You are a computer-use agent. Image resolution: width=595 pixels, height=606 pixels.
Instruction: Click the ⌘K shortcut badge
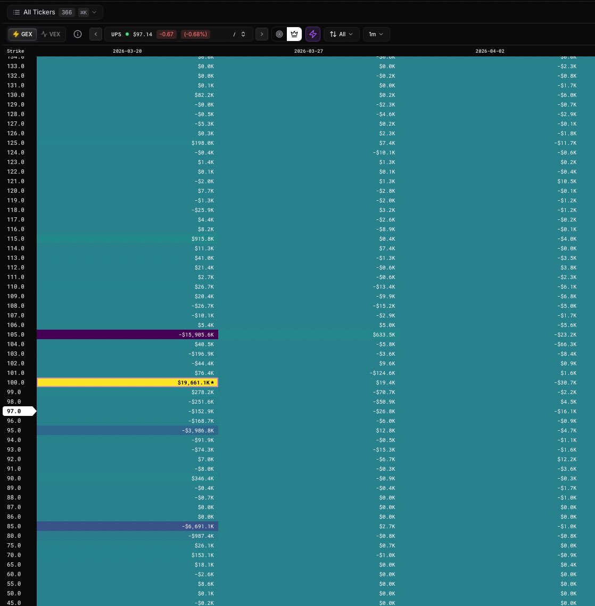pyautogui.click(x=84, y=12)
